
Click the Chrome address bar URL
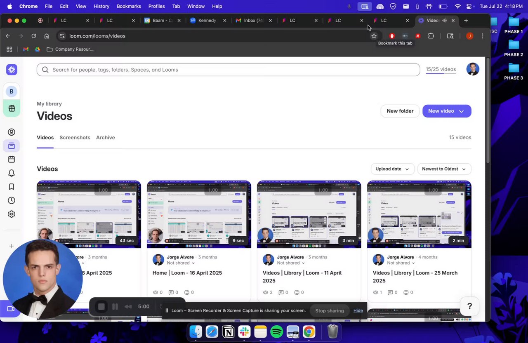point(97,36)
